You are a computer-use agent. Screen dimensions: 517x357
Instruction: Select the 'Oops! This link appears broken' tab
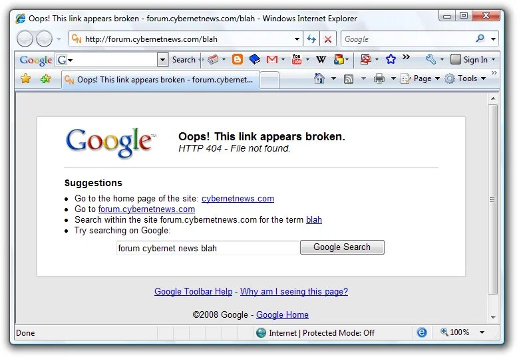(x=160, y=80)
